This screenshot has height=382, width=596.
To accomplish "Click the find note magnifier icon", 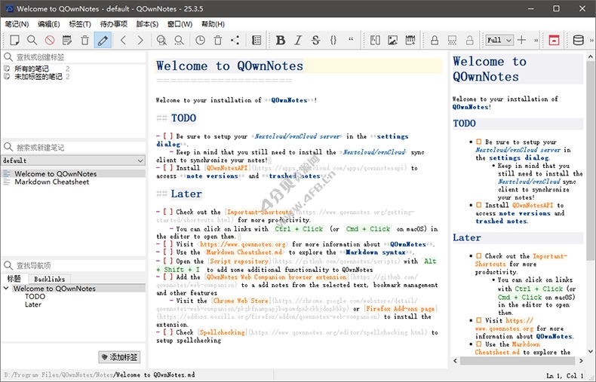I will point(32,40).
